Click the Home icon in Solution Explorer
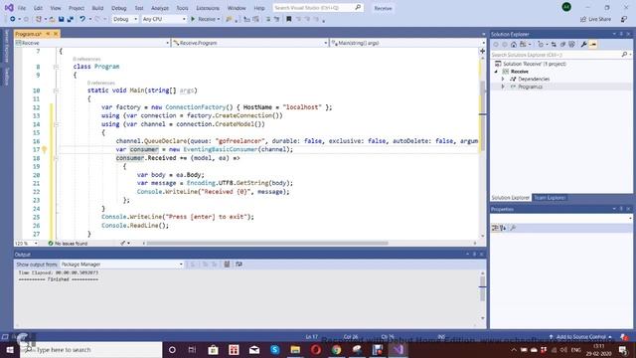The width and height of the screenshot is (636, 358). [514, 44]
